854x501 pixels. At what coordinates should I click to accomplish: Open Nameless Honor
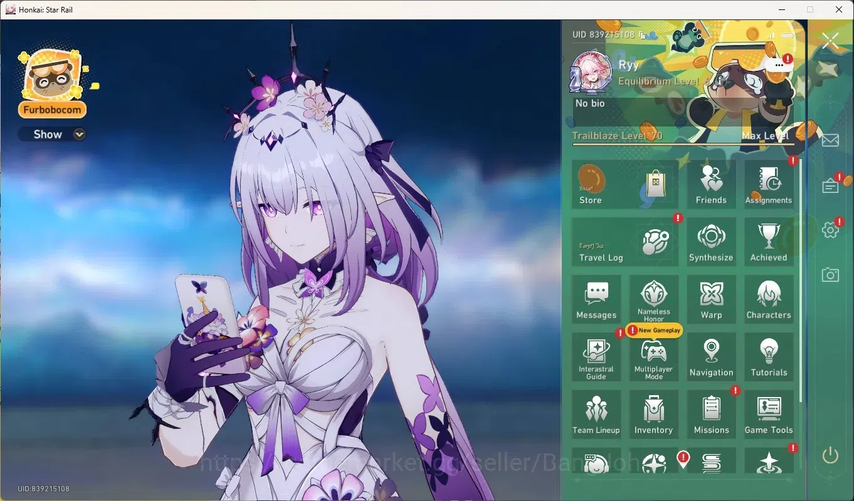653,299
